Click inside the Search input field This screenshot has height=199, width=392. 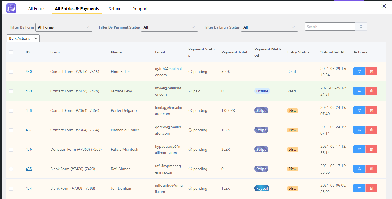pos(330,27)
